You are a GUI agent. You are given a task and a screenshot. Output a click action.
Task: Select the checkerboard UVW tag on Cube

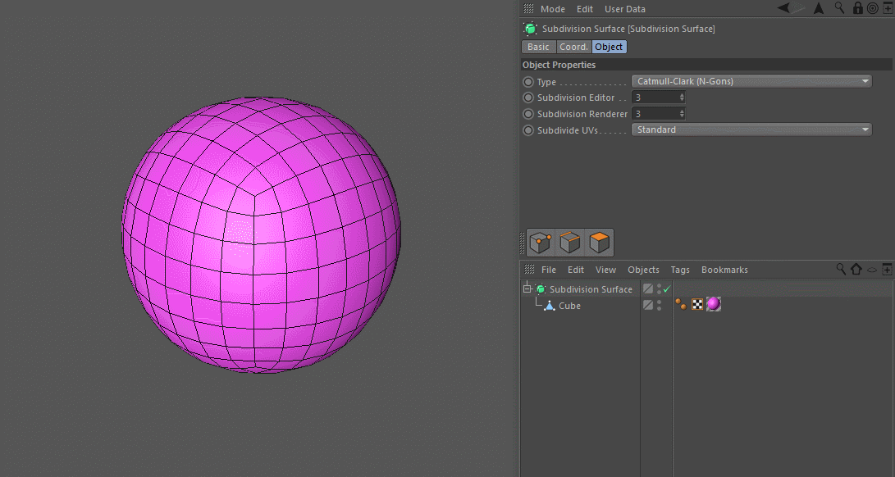pos(697,305)
